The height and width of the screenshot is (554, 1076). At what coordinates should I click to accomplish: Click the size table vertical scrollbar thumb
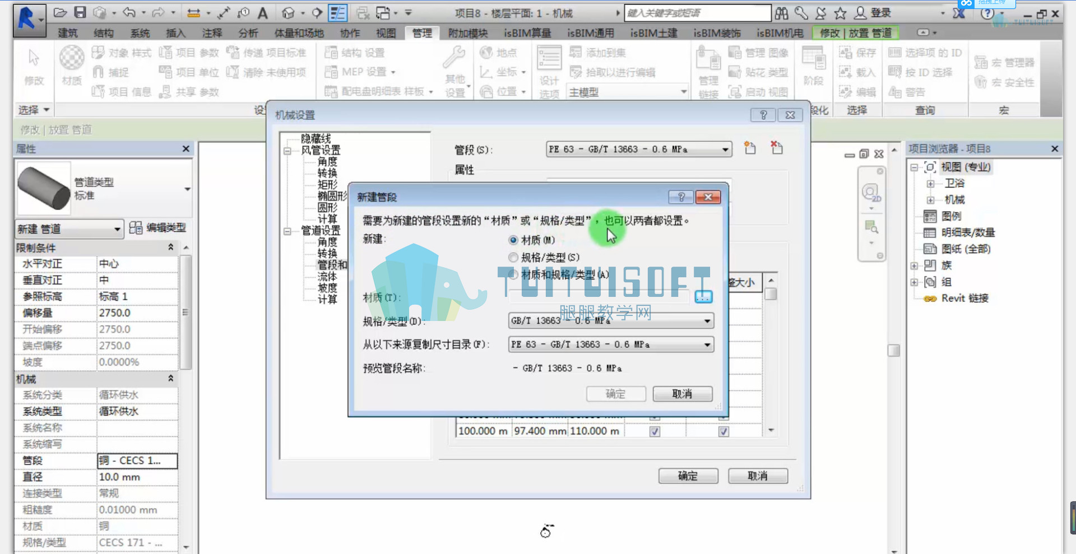[x=771, y=294]
